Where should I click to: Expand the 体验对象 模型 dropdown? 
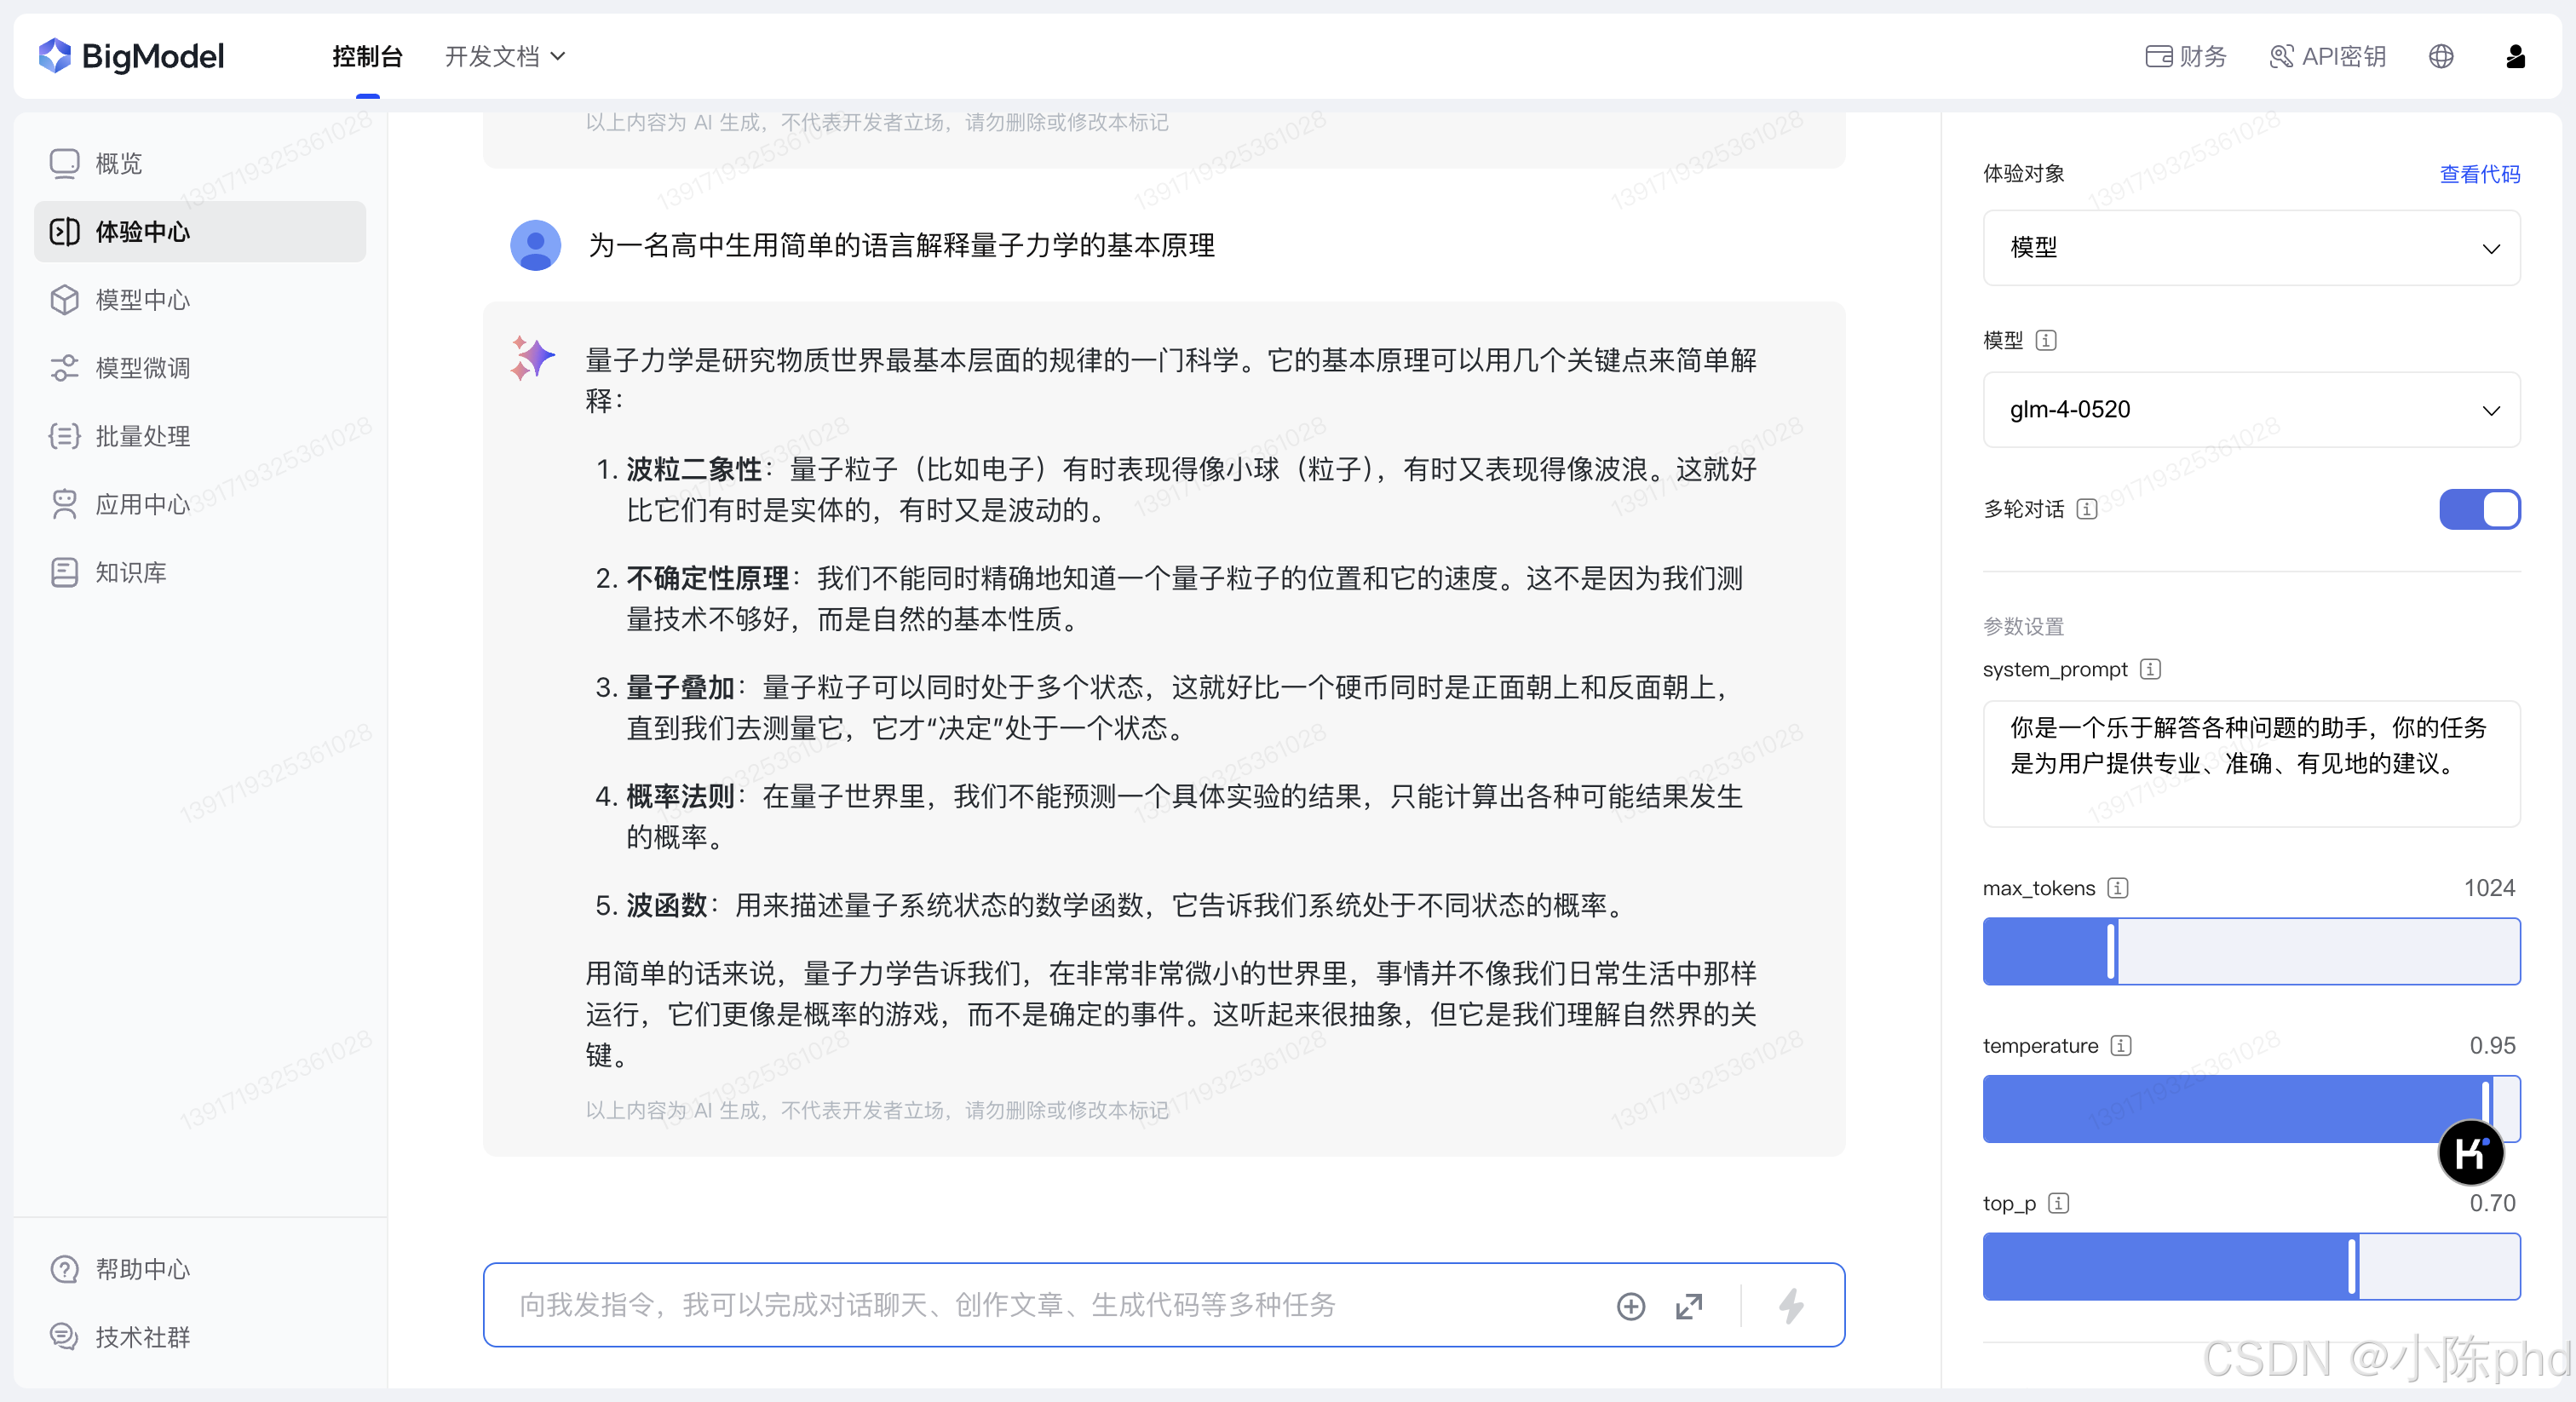tap(2252, 248)
